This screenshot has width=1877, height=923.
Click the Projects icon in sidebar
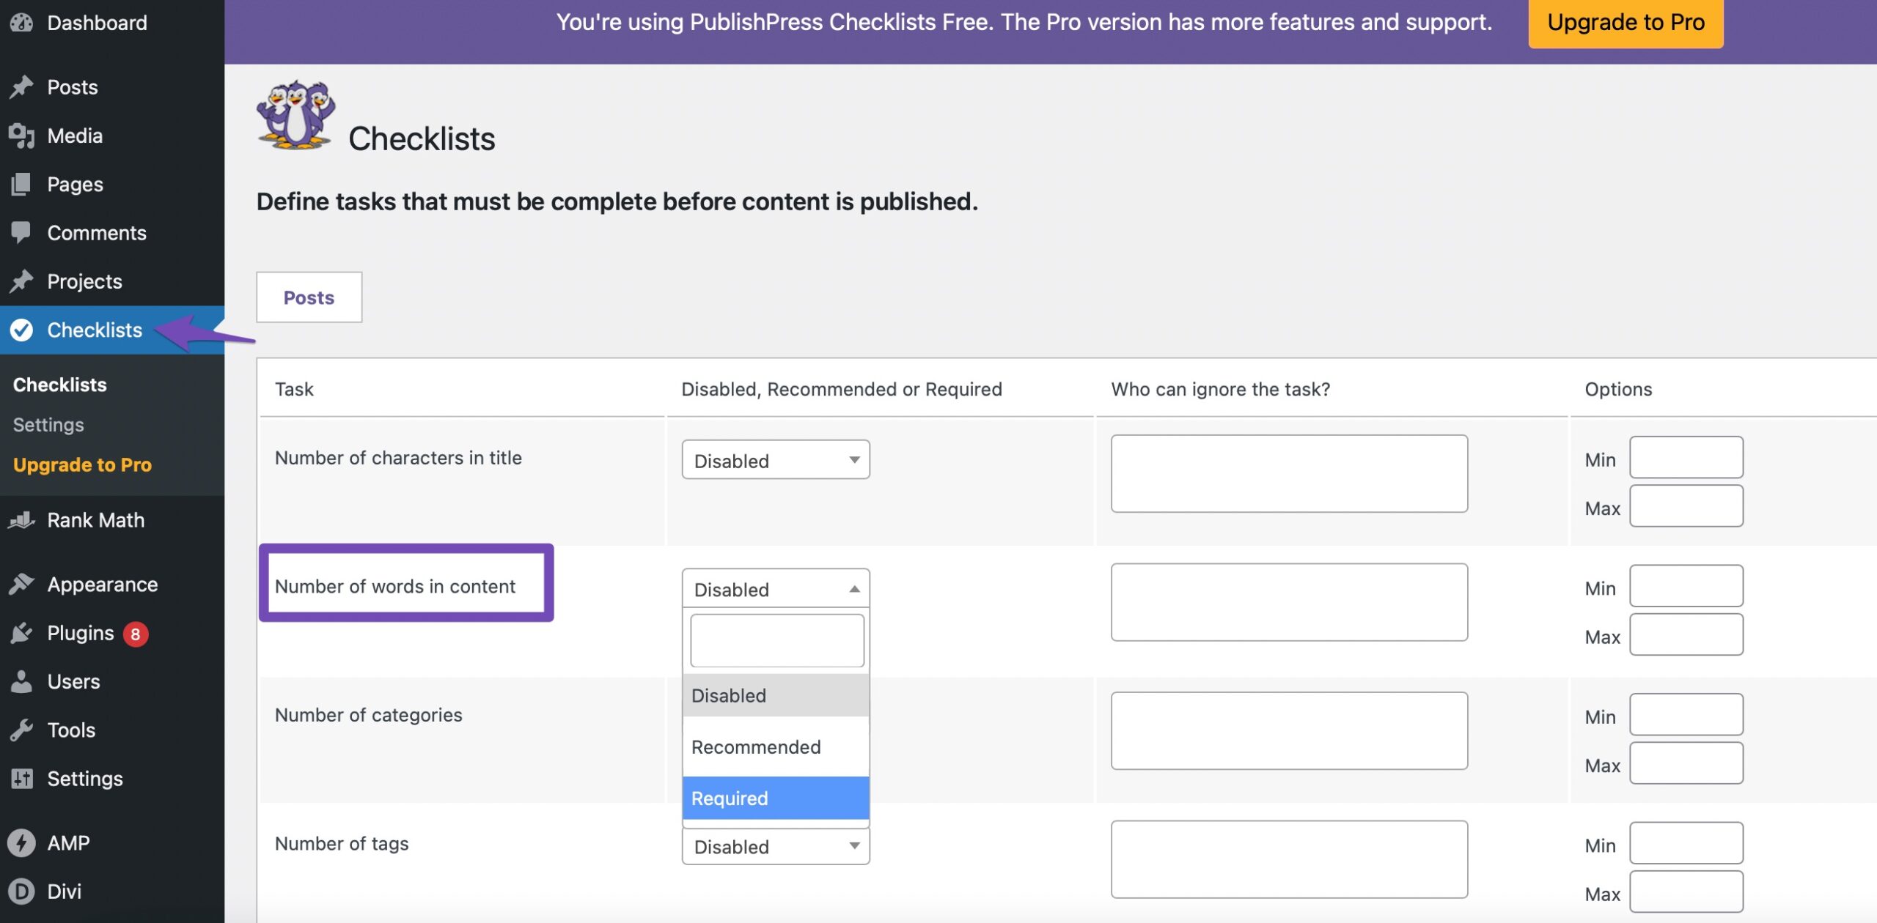click(x=21, y=280)
